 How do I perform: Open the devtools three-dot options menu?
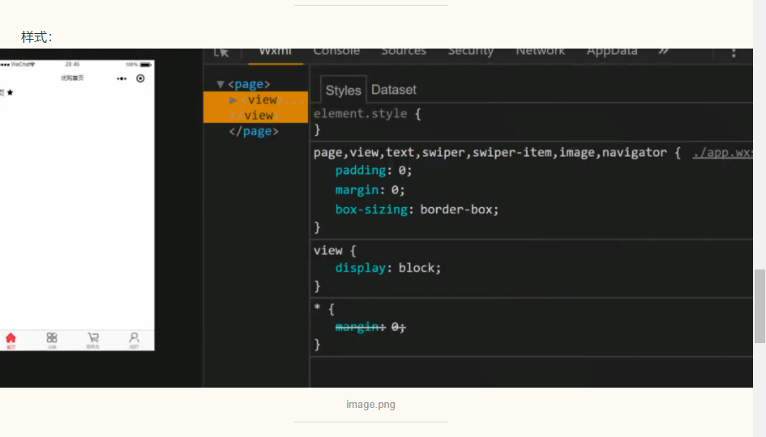(x=734, y=53)
